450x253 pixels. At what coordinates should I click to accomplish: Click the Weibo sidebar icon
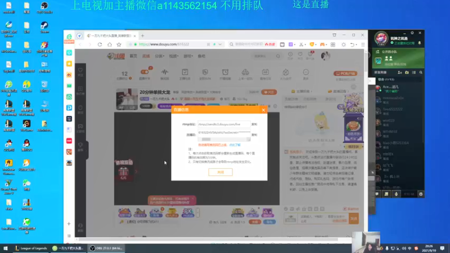[69, 75]
